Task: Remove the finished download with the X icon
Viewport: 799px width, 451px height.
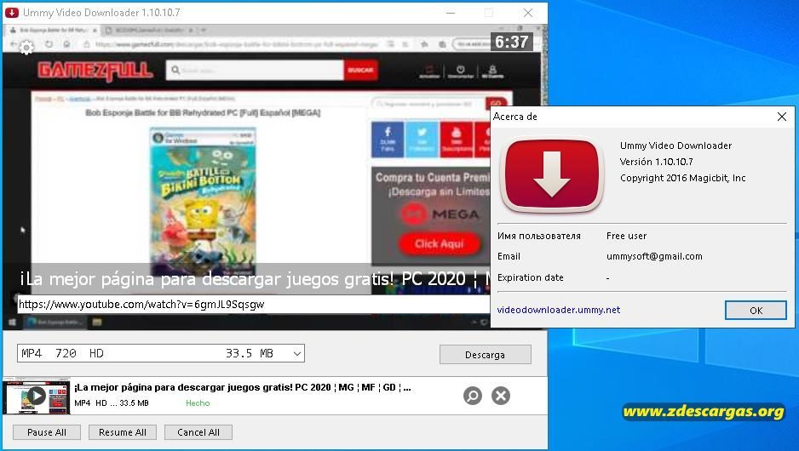Action: tap(501, 396)
